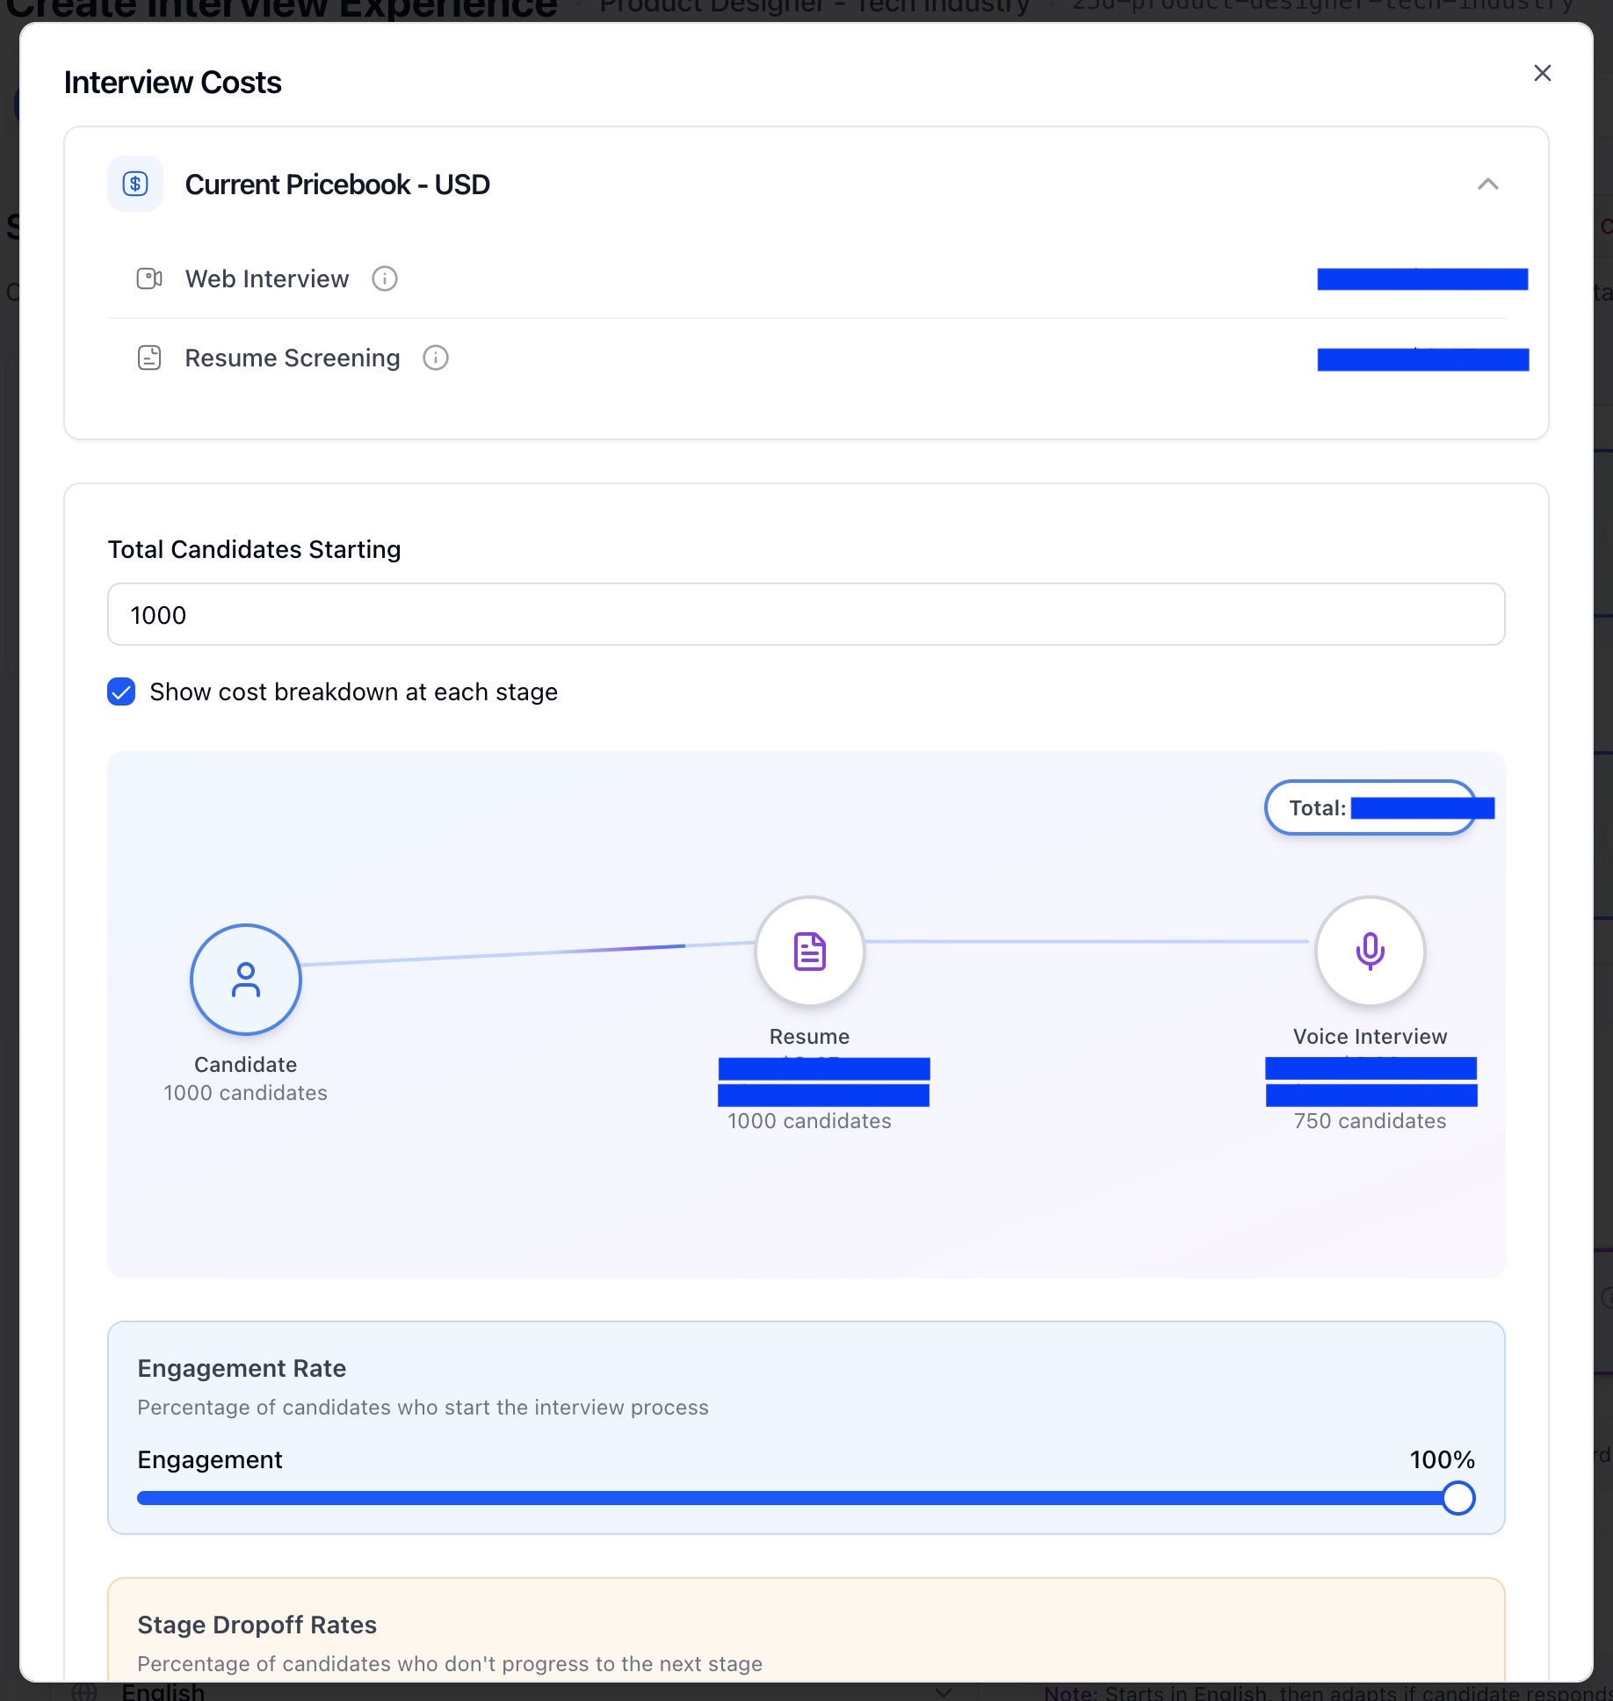Click the dollar pricebook icon
Screen dimensions: 1613x1701
(x=135, y=184)
